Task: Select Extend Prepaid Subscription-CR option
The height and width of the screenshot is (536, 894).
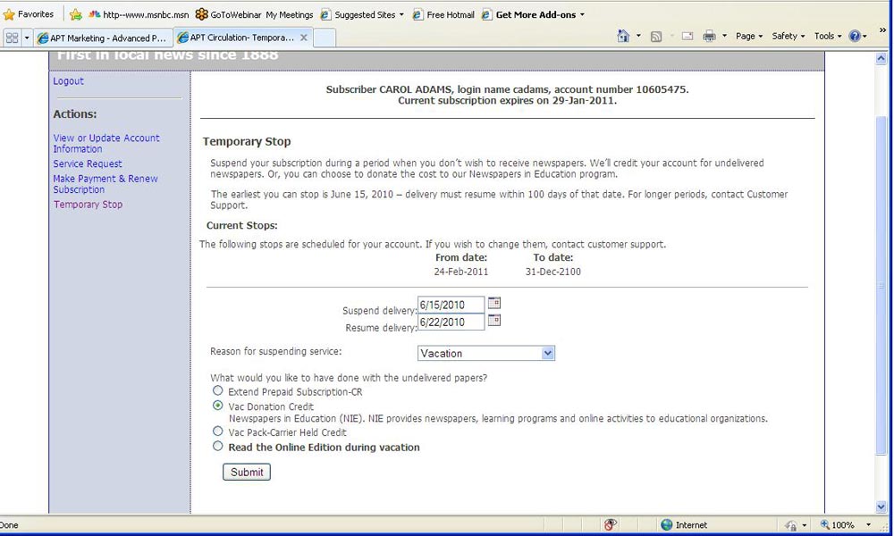Action: [x=218, y=391]
